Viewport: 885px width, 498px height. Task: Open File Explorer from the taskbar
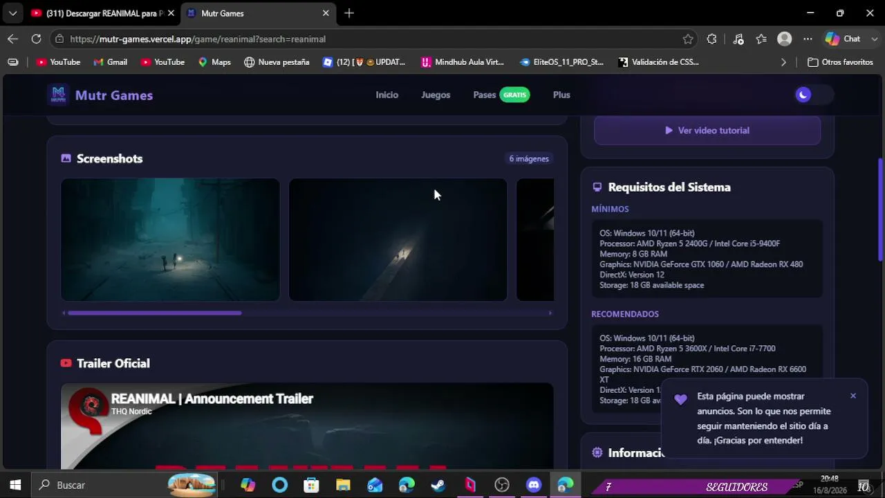click(x=343, y=485)
